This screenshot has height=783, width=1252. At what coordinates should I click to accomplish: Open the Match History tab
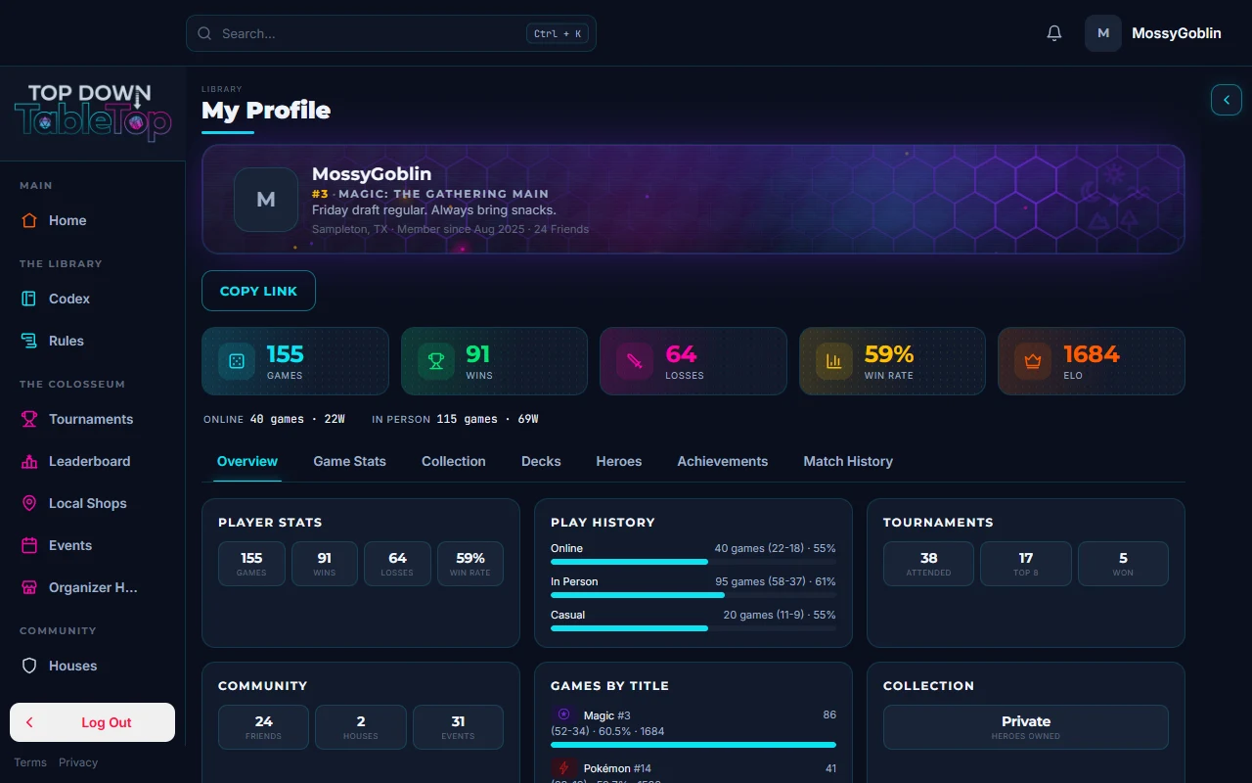(848, 461)
